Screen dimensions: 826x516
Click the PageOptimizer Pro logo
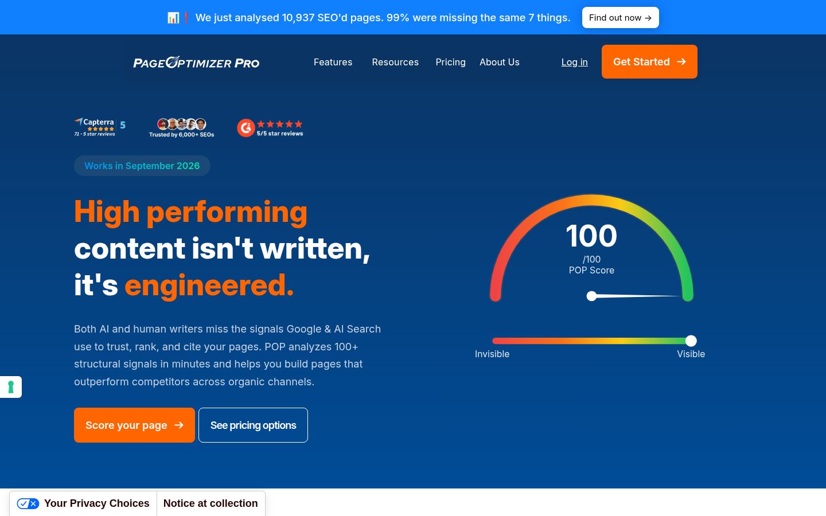click(x=196, y=62)
